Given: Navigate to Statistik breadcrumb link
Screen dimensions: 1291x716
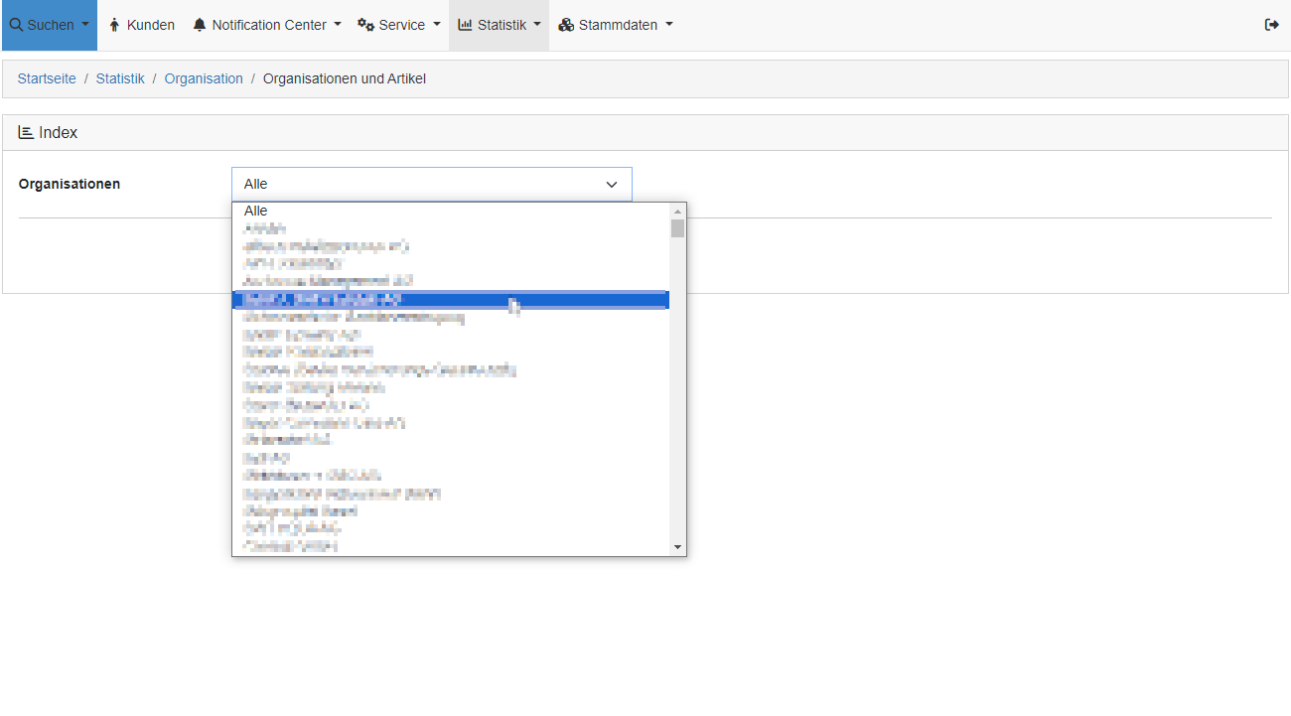Looking at the screenshot, I should point(120,78).
